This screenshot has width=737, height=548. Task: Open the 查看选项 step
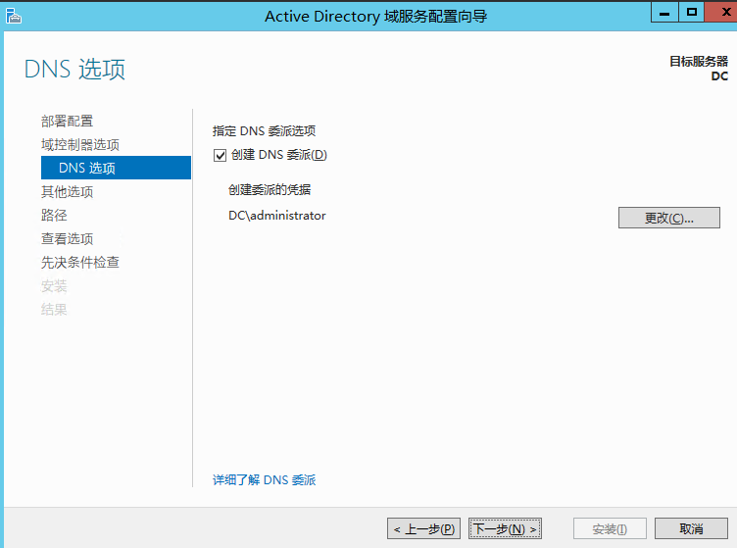click(x=68, y=239)
